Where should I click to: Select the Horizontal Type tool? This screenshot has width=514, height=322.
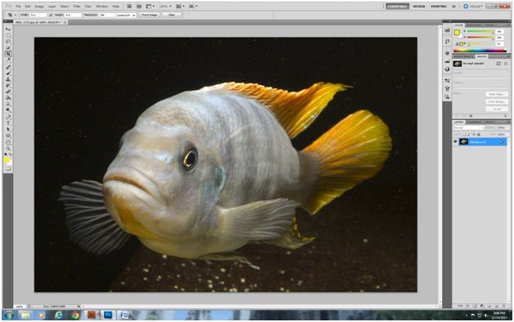coord(8,123)
